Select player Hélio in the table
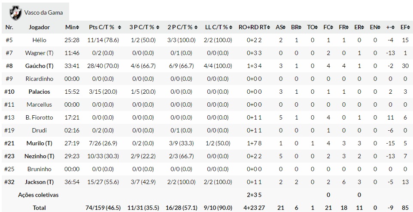This screenshot has width=413, height=212. [x=39, y=40]
